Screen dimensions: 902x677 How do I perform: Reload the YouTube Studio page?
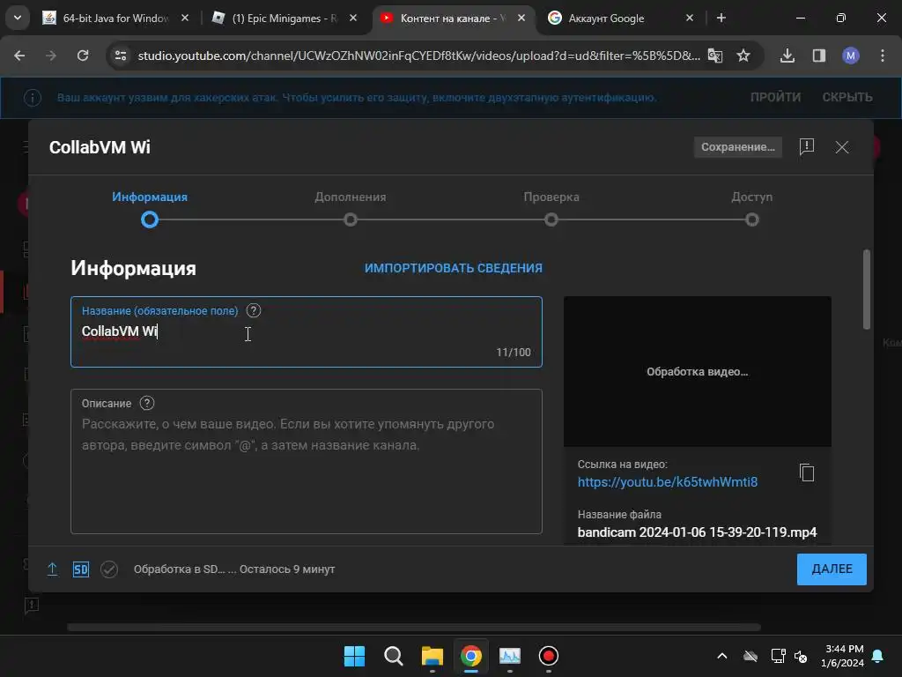[83, 56]
